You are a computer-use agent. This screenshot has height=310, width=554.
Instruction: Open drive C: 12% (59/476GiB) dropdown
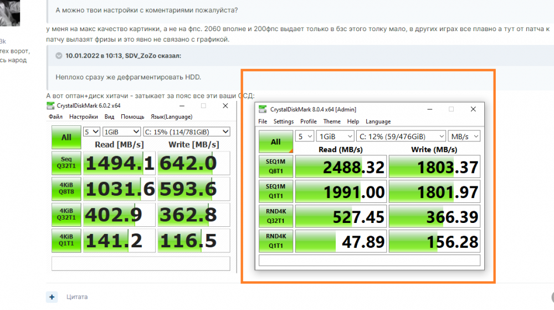[x=401, y=136]
